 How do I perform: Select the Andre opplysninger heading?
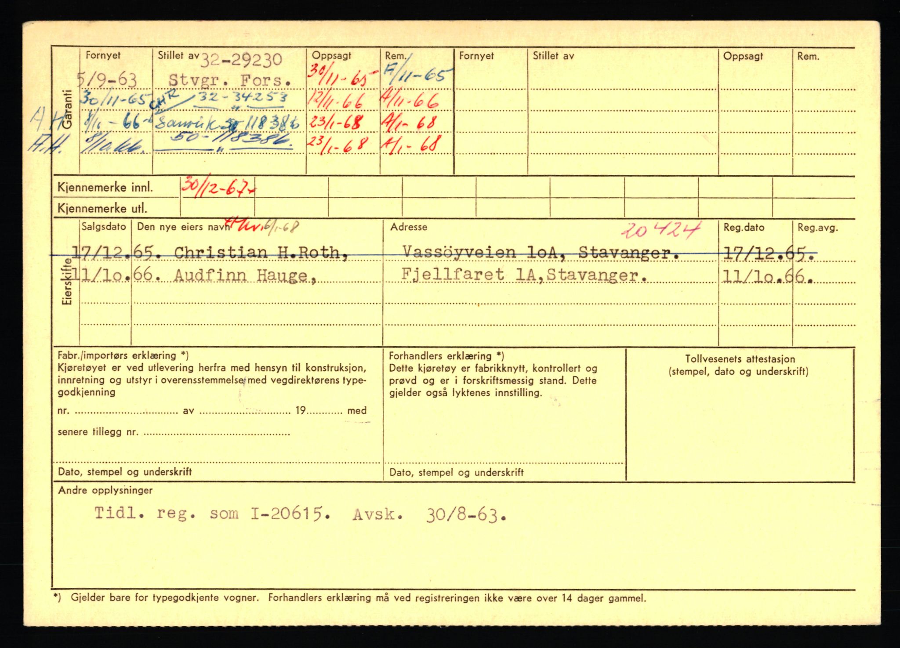click(105, 490)
